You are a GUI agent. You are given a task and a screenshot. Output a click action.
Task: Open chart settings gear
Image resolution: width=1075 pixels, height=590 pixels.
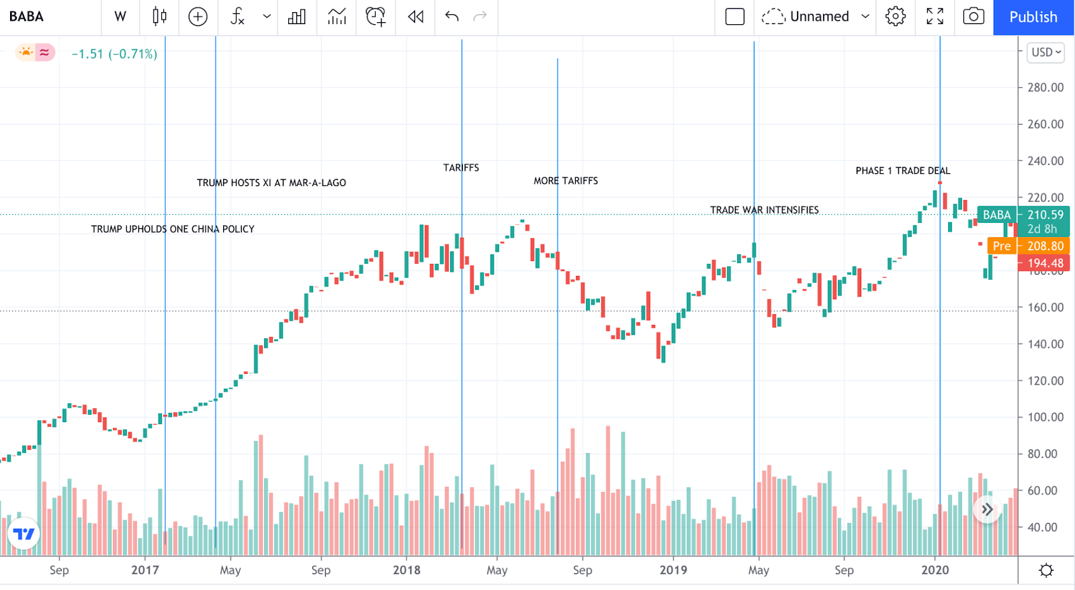(x=896, y=17)
